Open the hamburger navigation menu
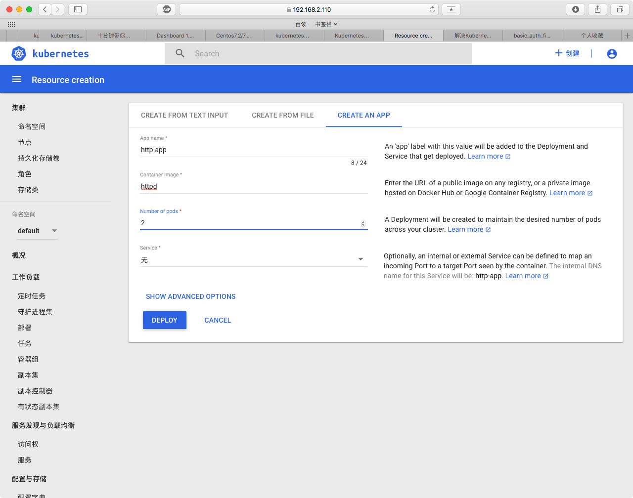Screen dimensions: 633x498 click(17, 80)
